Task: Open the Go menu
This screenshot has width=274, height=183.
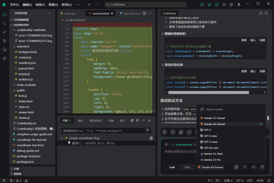Action: click(66, 5)
